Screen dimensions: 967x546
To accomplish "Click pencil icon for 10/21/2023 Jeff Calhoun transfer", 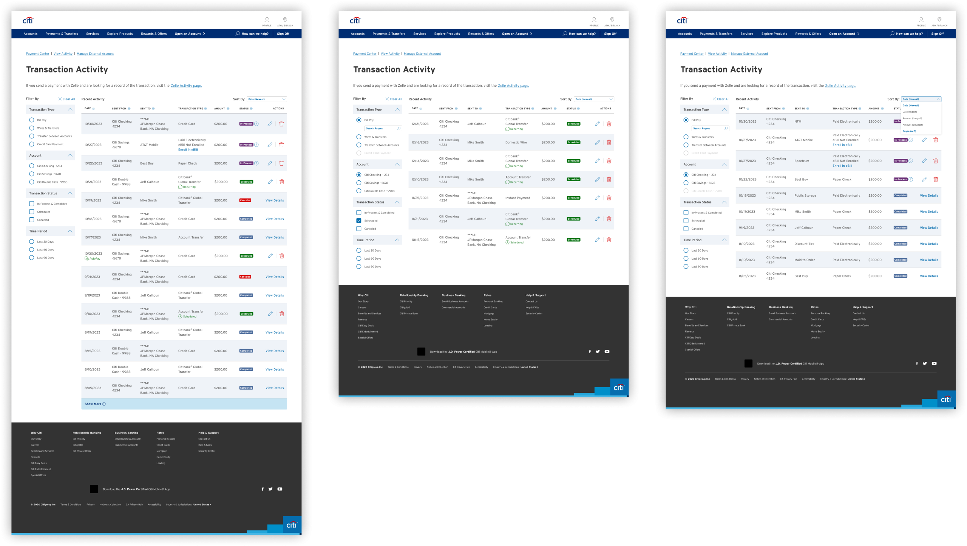I will tap(270, 182).
